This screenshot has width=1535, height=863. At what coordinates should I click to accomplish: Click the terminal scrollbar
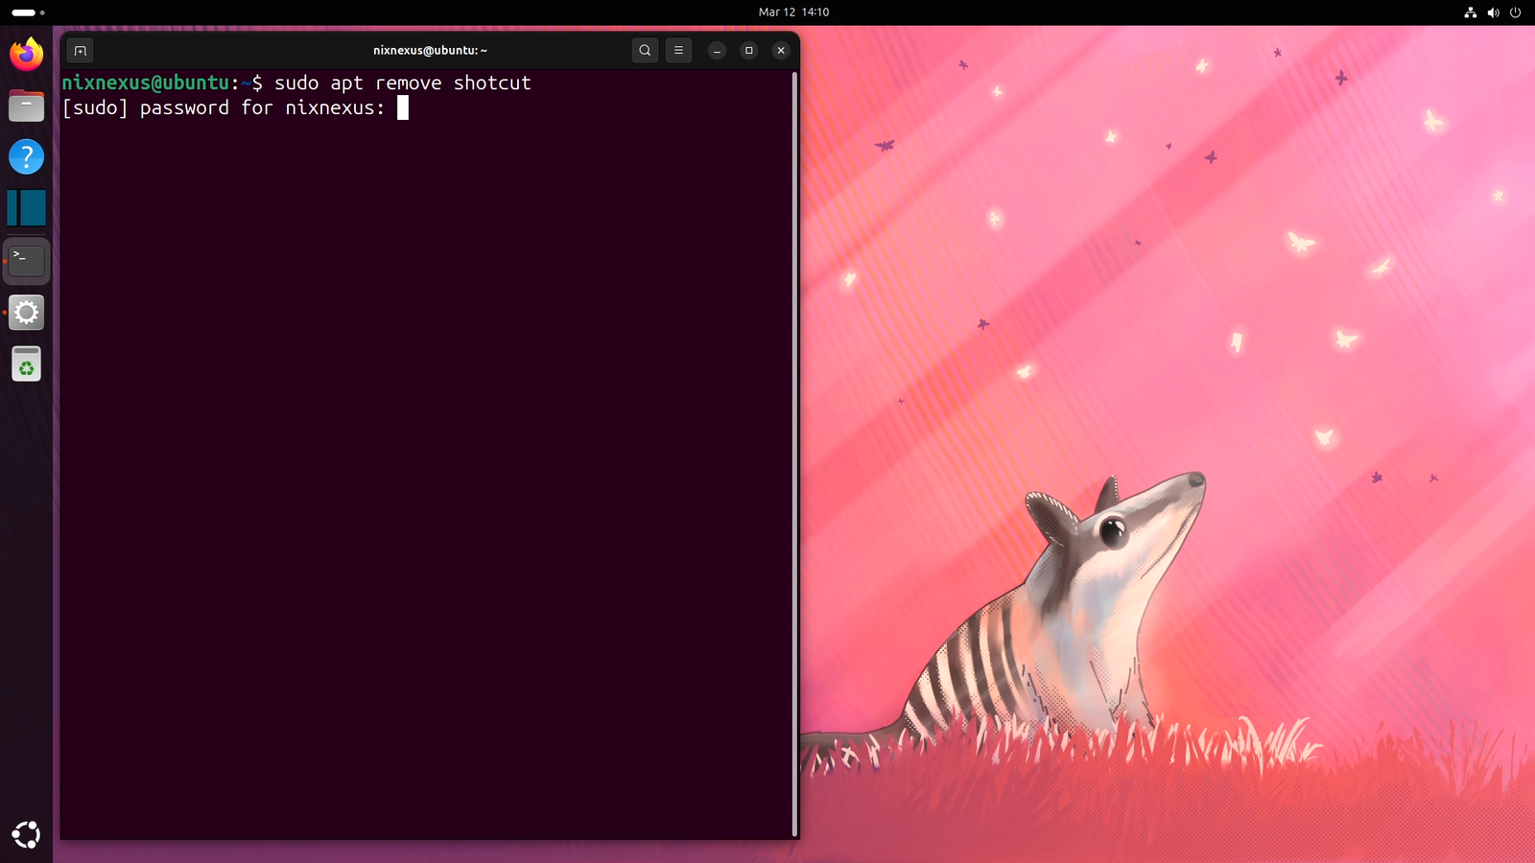click(794, 451)
